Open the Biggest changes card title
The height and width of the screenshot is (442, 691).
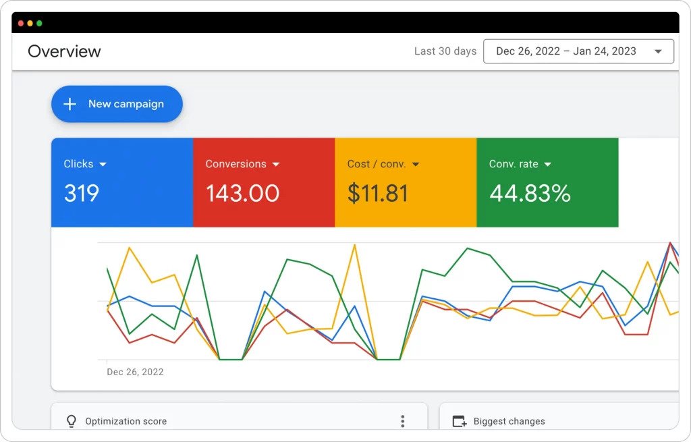tap(509, 421)
